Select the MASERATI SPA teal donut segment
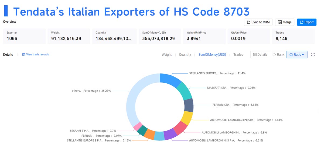 184,91
